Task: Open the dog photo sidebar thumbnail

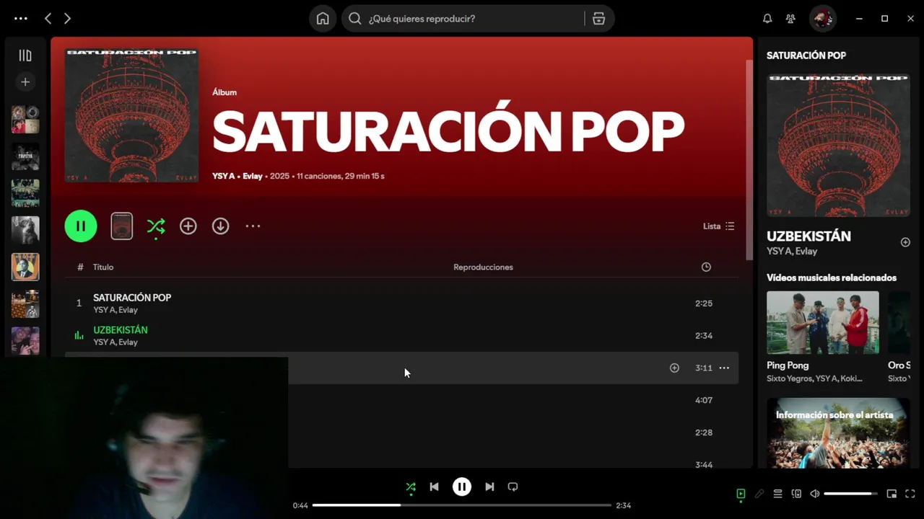Action: (x=25, y=230)
